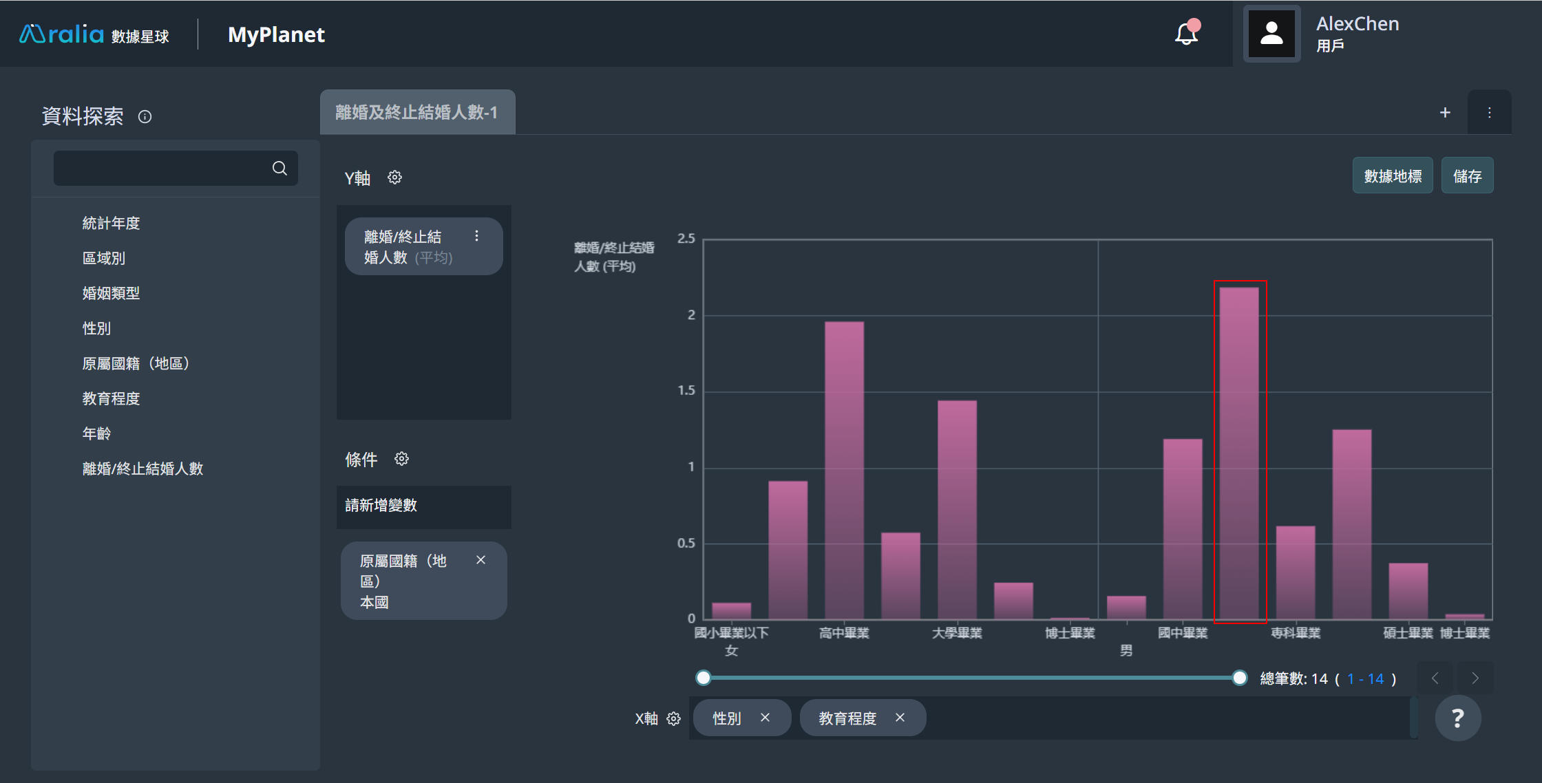Viewport: 1542px width, 783px height.
Task: Click the search magnifier icon
Action: [279, 169]
